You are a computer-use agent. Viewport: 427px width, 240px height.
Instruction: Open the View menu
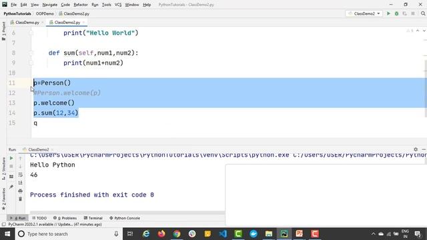tap(35, 5)
